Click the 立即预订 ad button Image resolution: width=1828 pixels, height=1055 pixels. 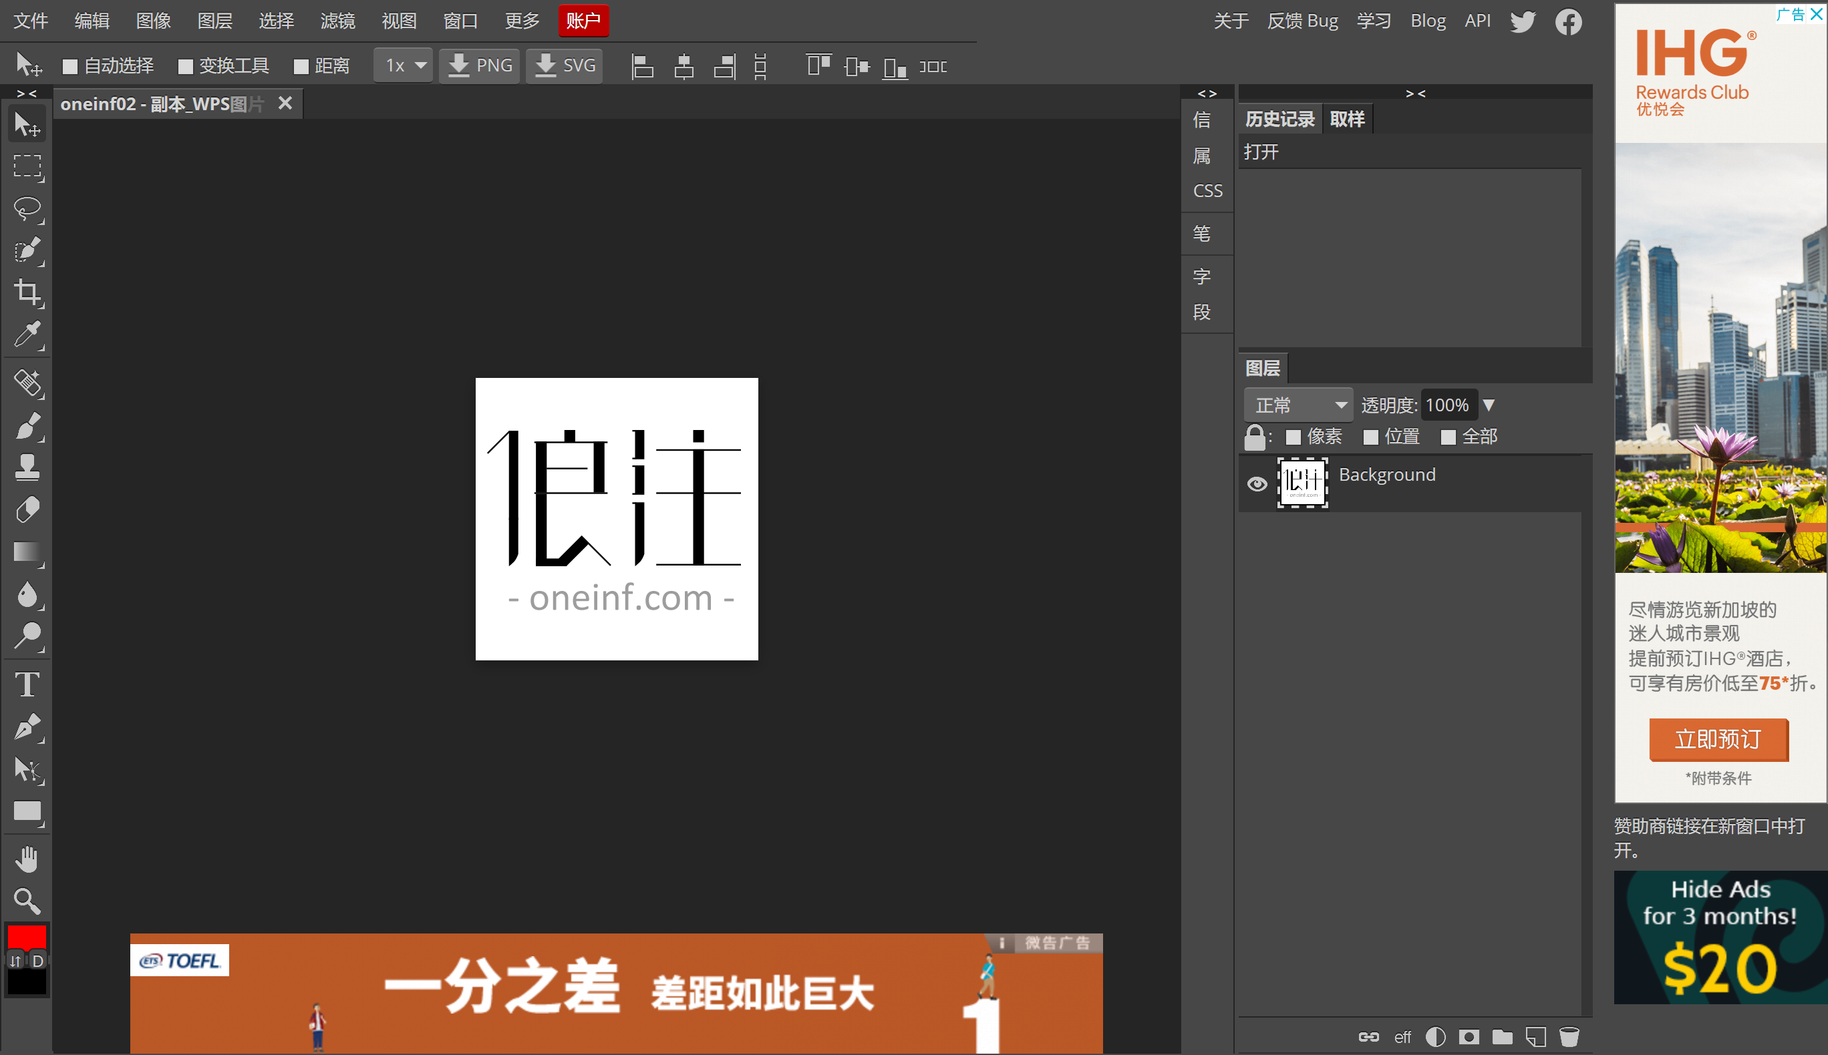coord(1718,739)
